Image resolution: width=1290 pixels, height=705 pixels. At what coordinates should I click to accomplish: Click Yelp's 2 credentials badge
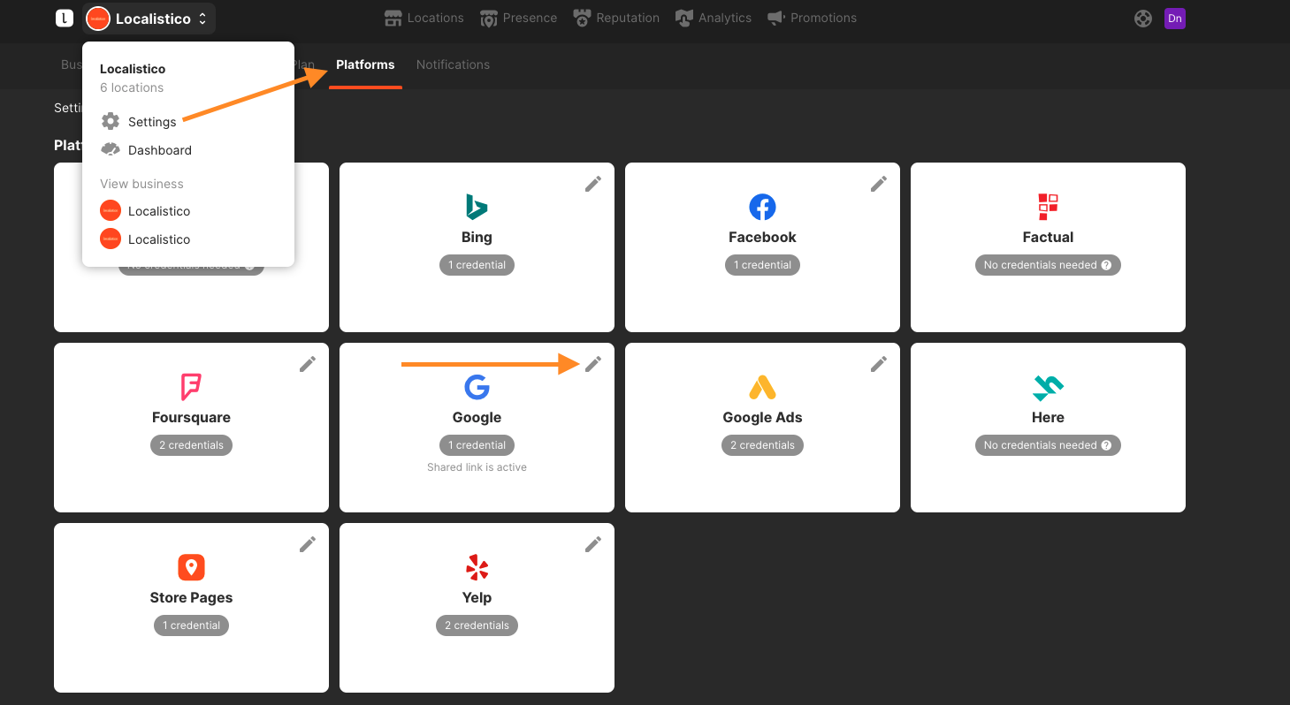point(477,625)
